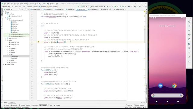
Task: Expand the mipmap folder
Action: click(7, 52)
